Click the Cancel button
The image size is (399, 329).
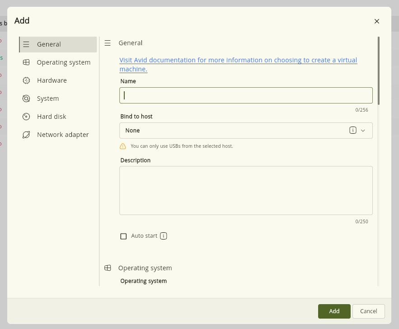[x=368, y=311]
